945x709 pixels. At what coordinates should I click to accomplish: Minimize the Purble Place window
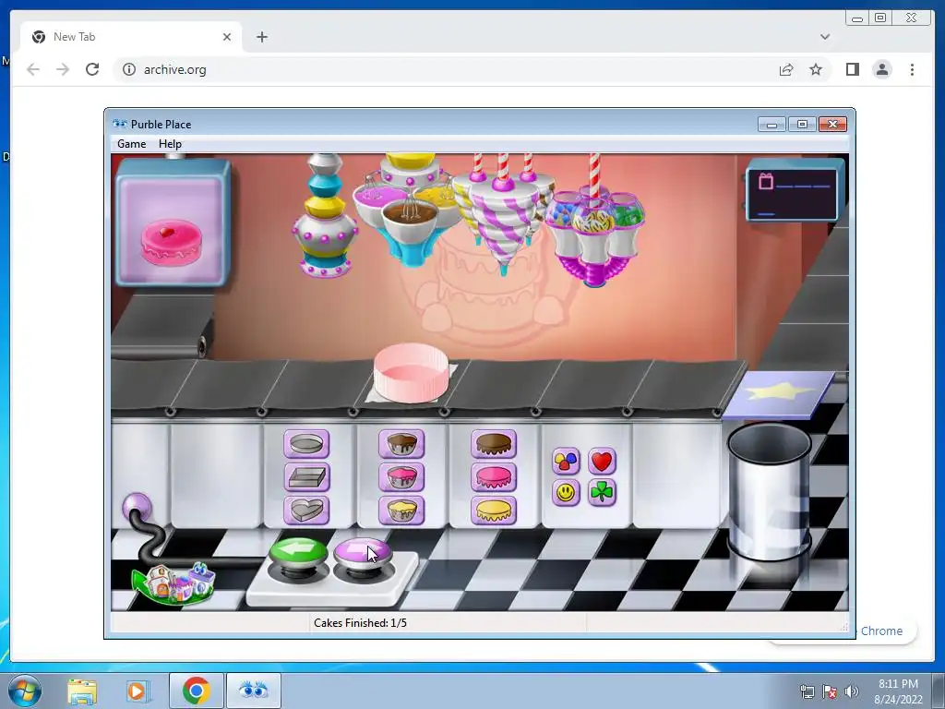pos(772,125)
